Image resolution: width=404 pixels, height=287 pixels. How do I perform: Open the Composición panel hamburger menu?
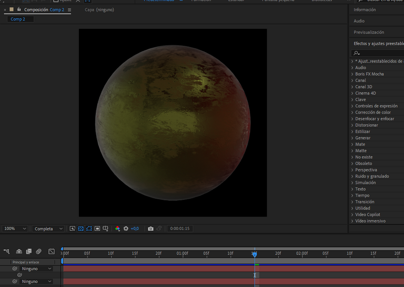(69, 10)
